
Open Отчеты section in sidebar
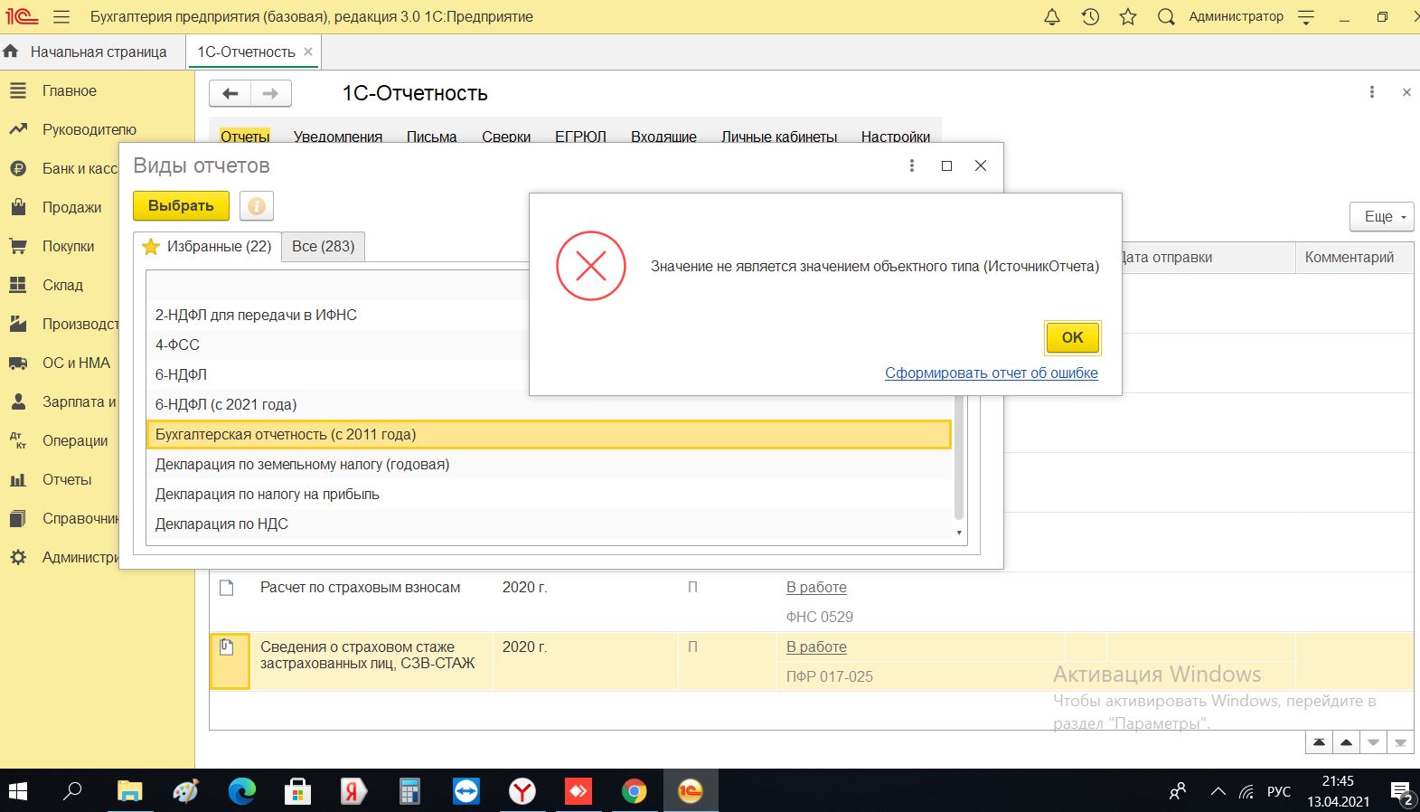point(67,479)
